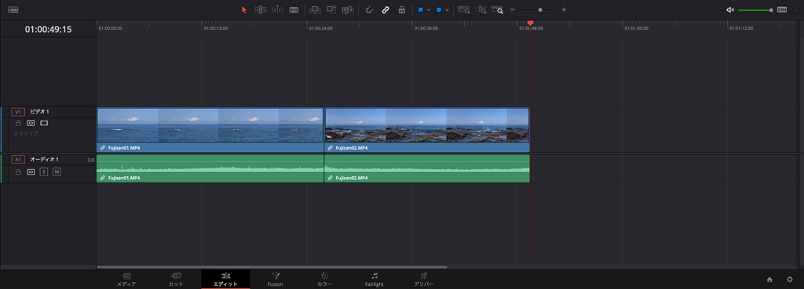
Task: Toggle the DIM audio button
Action: point(782,9)
